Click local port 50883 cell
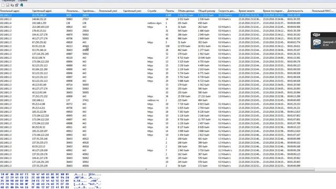336x189 pixels. pos(69,19)
